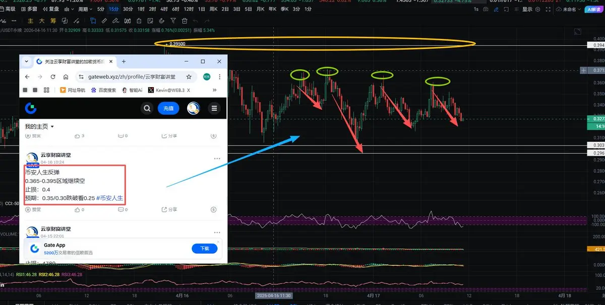The width and height of the screenshot is (605, 305).
Task: Expand the 周期 period dropdown
Action: click(x=85, y=9)
